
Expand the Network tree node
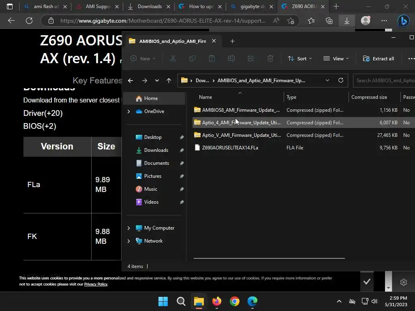128,241
